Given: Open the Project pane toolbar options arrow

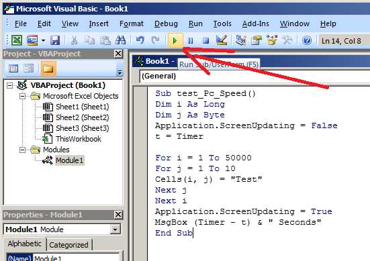Looking at the screenshot, I should pyautogui.click(x=120, y=72).
